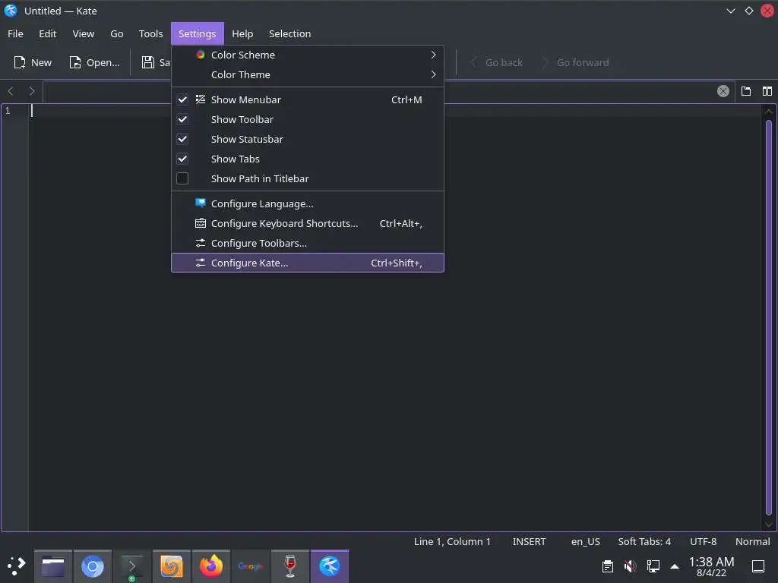Viewport: 778px width, 583px height.
Task: Uncheck the Show Statusbar checkbox
Action: (x=182, y=140)
